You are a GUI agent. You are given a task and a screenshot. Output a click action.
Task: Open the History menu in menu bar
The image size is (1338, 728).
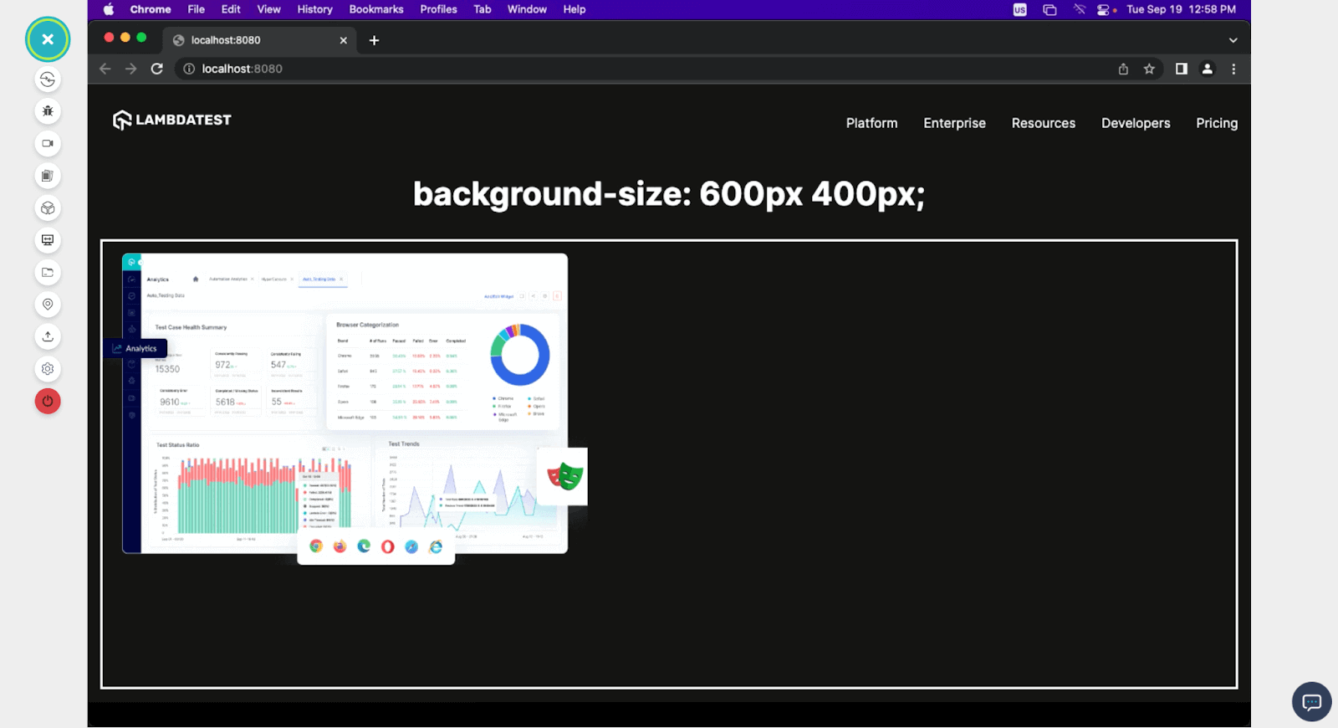tap(314, 9)
